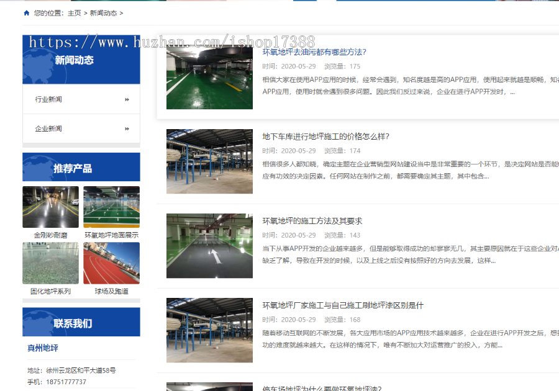Viewport: 559px width, 391px height.
Task: Open article 环氧地坪的施工方法及其要求
Action: [x=312, y=221]
